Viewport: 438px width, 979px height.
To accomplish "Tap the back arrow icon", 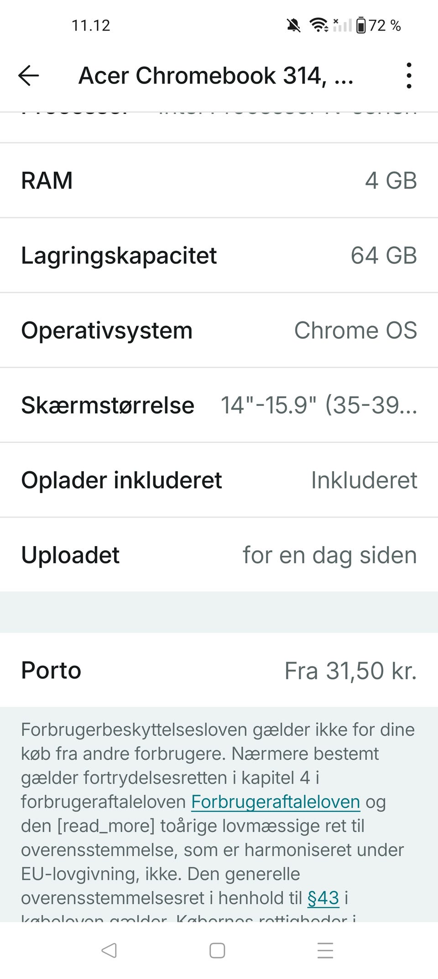I will 29,75.
